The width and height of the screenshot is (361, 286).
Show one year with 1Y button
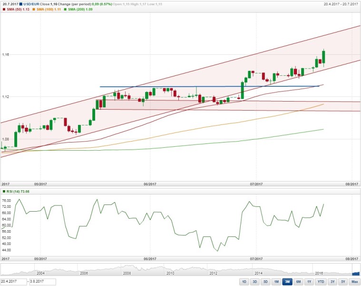point(309,282)
